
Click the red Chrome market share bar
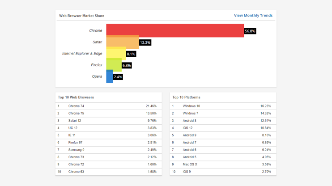tap(175, 30)
